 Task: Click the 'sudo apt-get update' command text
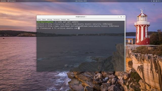coord(68,22)
